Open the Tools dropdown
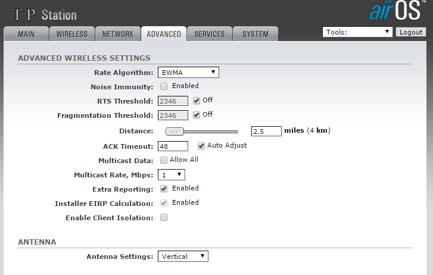This screenshot has height=275, width=433. click(x=357, y=32)
